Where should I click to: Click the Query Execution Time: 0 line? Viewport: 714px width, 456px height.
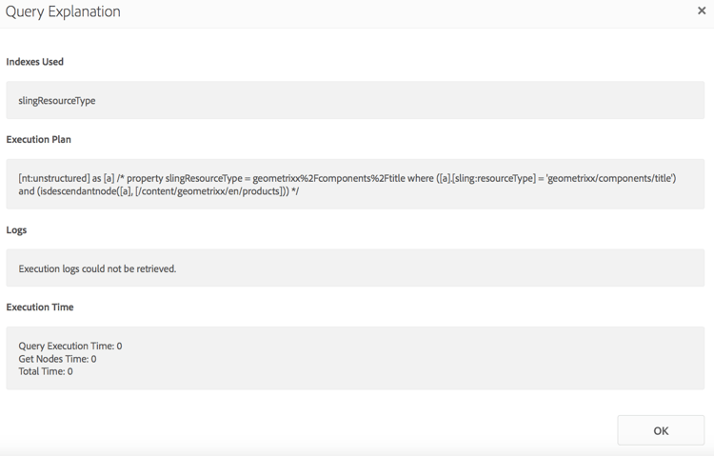click(70, 346)
